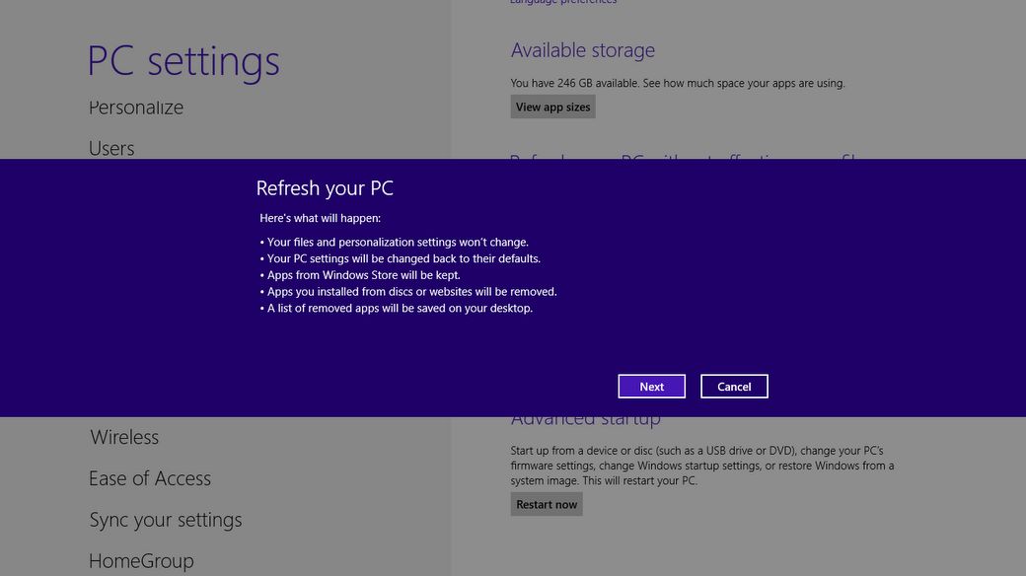Click 'Your PC settings will be changed' bullet
Screen dimensions: 1026x576
click(400, 258)
